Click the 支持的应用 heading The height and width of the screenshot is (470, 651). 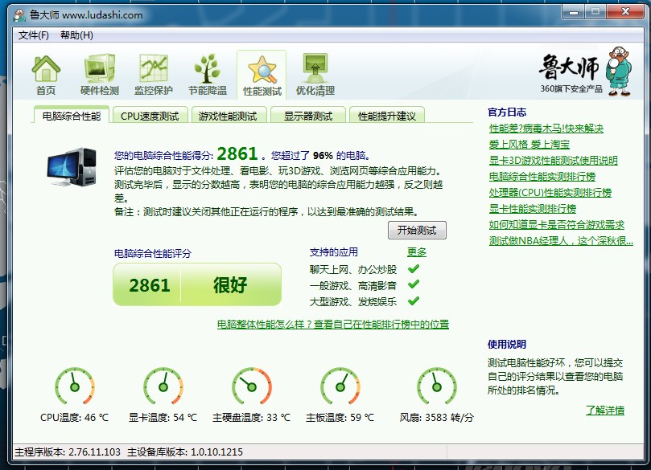[x=334, y=252]
